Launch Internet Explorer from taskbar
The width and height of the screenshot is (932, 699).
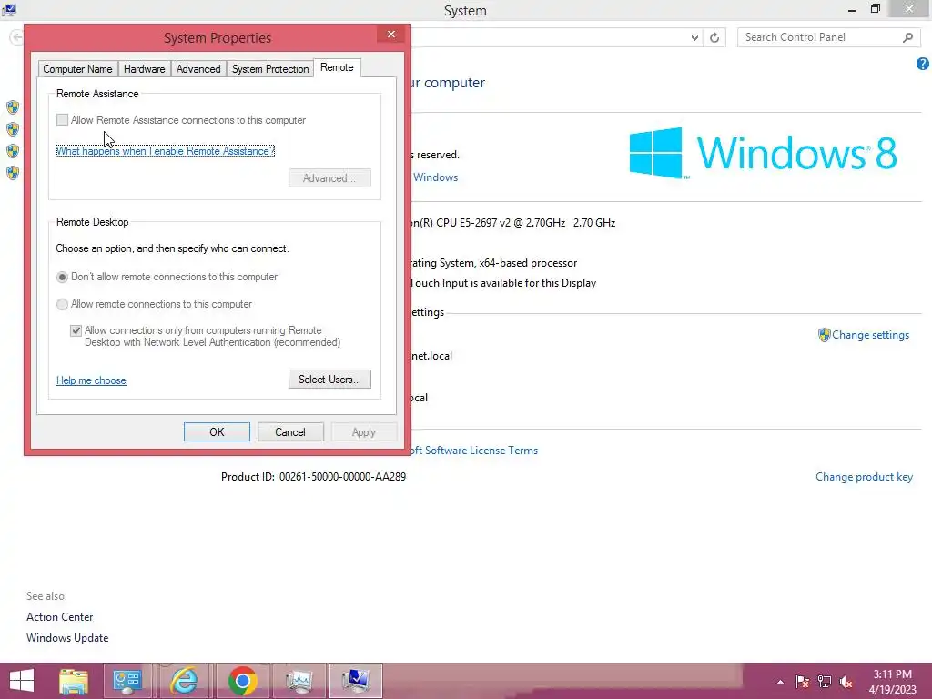click(184, 681)
